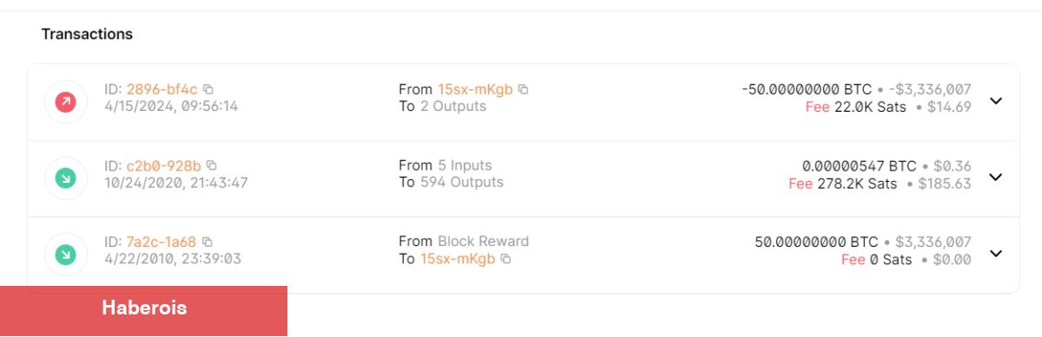Open transaction link c2b0-928b

point(164,165)
